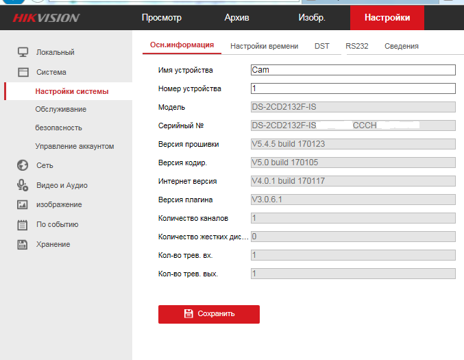Click the Hikvision logo
The height and width of the screenshot is (360, 464).
coord(46,18)
